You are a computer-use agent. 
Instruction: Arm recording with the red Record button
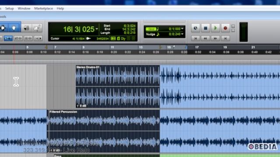(225, 28)
